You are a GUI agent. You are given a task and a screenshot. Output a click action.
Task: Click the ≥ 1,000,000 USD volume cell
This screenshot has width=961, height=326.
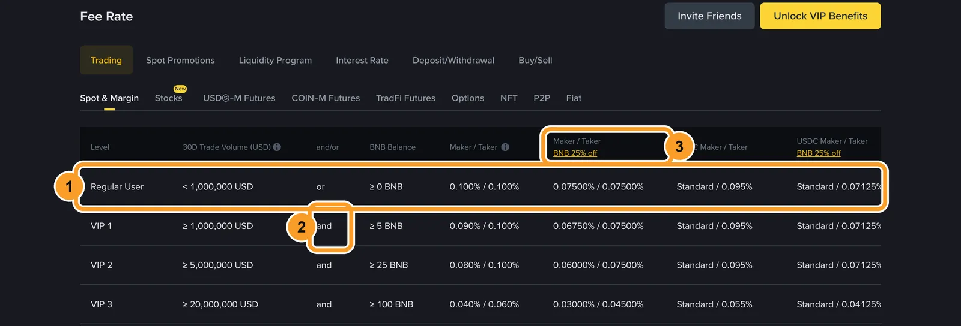point(217,226)
